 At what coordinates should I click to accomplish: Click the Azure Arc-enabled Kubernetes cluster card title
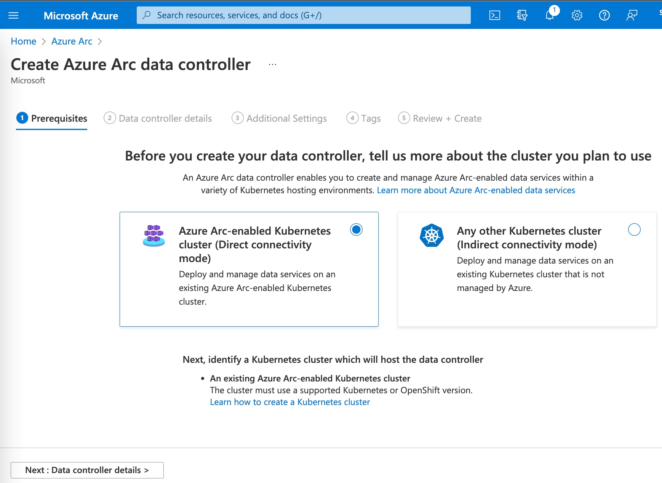255,245
